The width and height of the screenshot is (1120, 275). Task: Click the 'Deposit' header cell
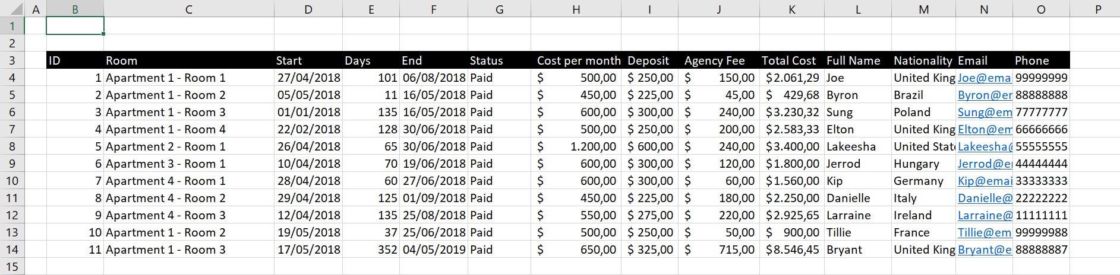649,60
